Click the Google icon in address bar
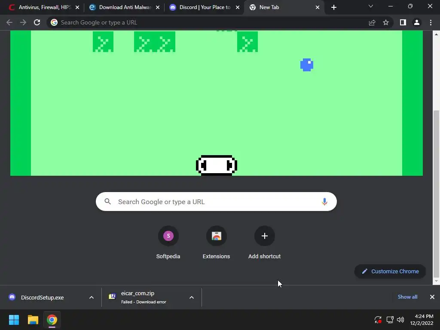The height and width of the screenshot is (330, 440). click(54, 22)
